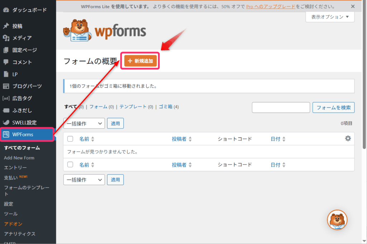Click the ゴミ箱に移動されました notice text
The height and width of the screenshot is (244, 367).
(x=113, y=86)
